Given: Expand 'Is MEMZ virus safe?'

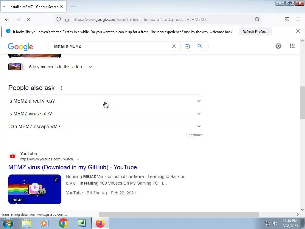Looking at the screenshot, I should (105, 114).
